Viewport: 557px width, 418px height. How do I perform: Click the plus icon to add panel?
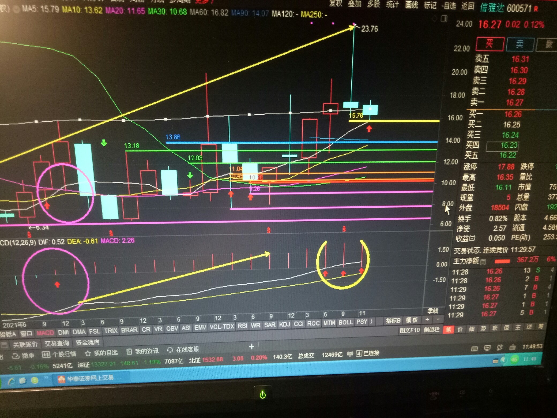[251, 347]
